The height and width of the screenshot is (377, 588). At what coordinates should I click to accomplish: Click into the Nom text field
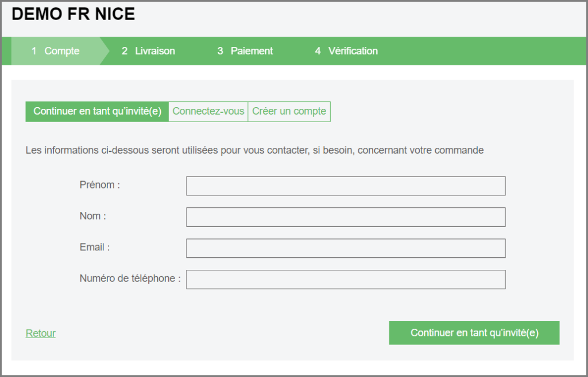pyautogui.click(x=346, y=217)
